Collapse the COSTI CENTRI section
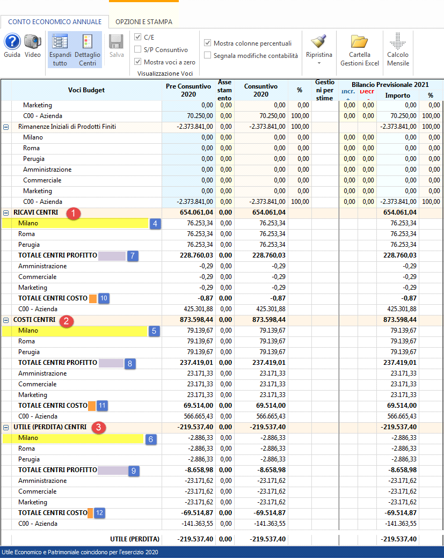 point(6,320)
